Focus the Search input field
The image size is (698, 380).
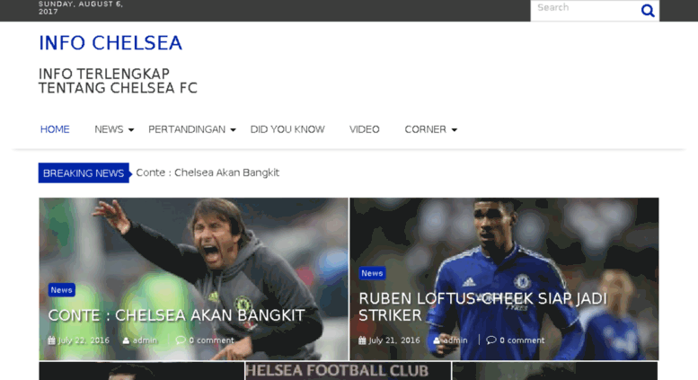click(586, 10)
